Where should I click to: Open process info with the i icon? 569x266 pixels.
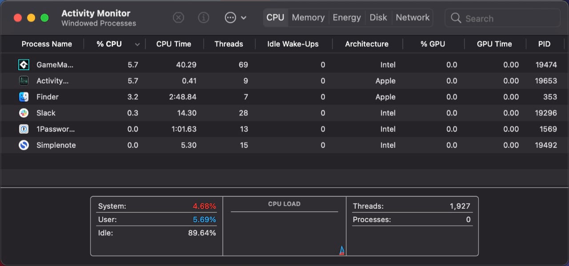pyautogui.click(x=204, y=18)
